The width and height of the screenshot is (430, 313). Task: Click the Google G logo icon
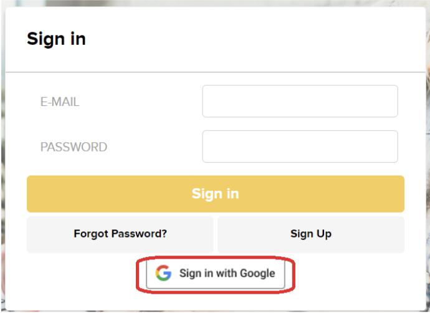click(163, 273)
